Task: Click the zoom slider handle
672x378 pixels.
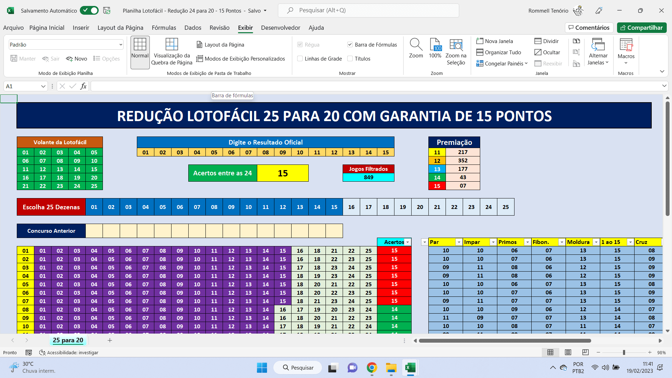Action: click(x=624, y=352)
